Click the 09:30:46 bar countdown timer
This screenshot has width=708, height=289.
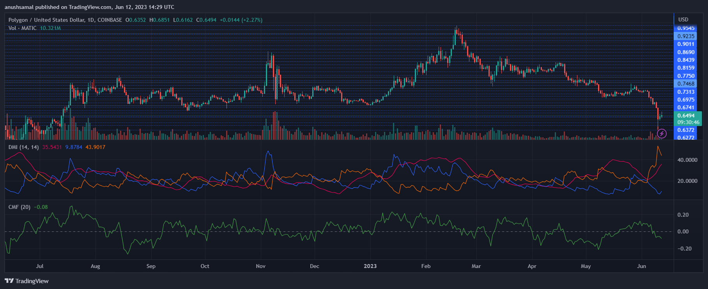(x=688, y=122)
